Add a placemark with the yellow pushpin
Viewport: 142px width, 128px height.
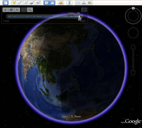[14, 3]
